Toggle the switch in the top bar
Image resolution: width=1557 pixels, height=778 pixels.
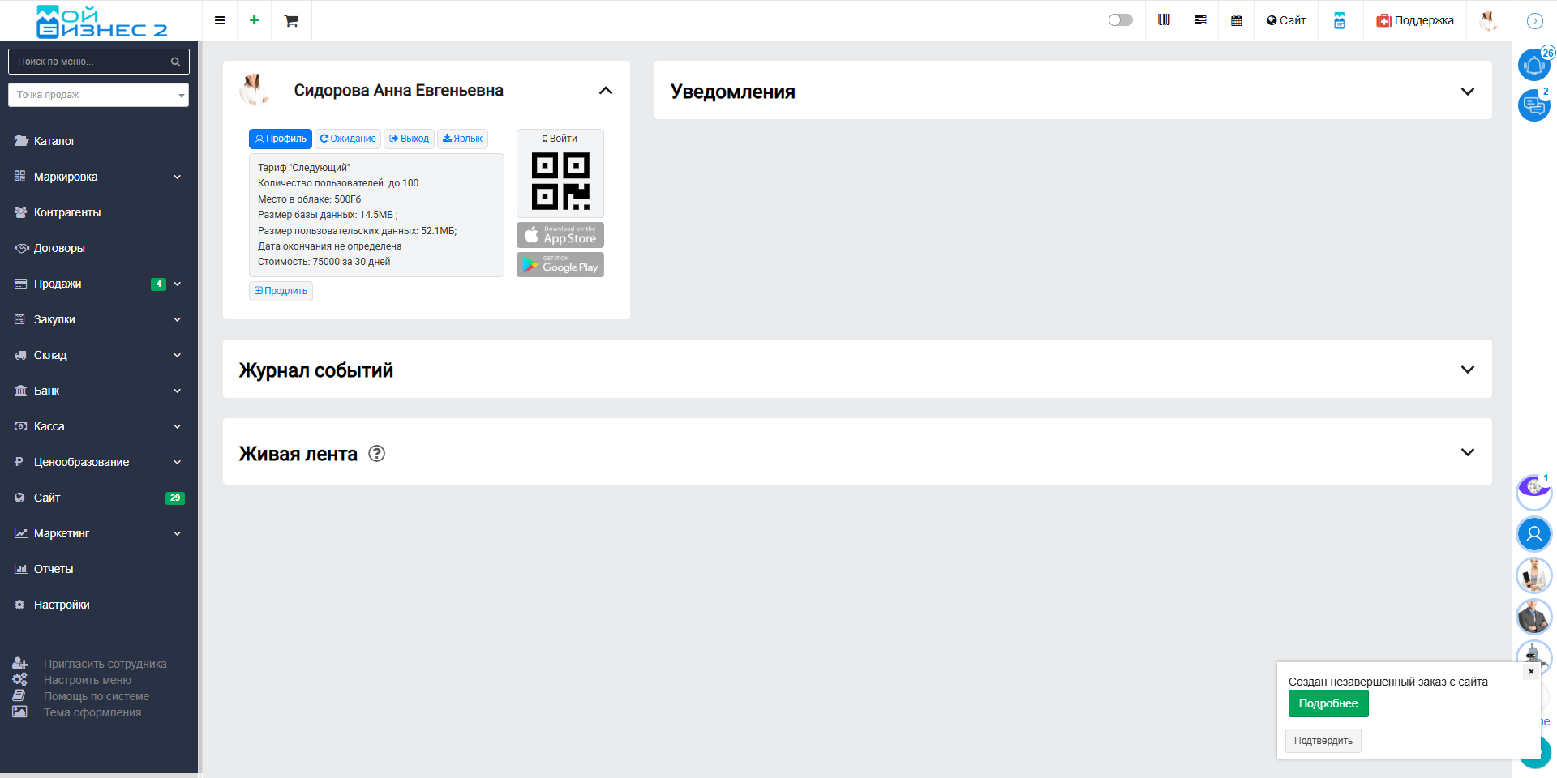click(1120, 20)
